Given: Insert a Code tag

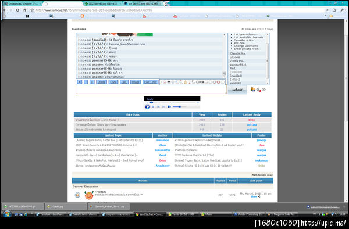Looking at the screenshot, I should [113, 82].
